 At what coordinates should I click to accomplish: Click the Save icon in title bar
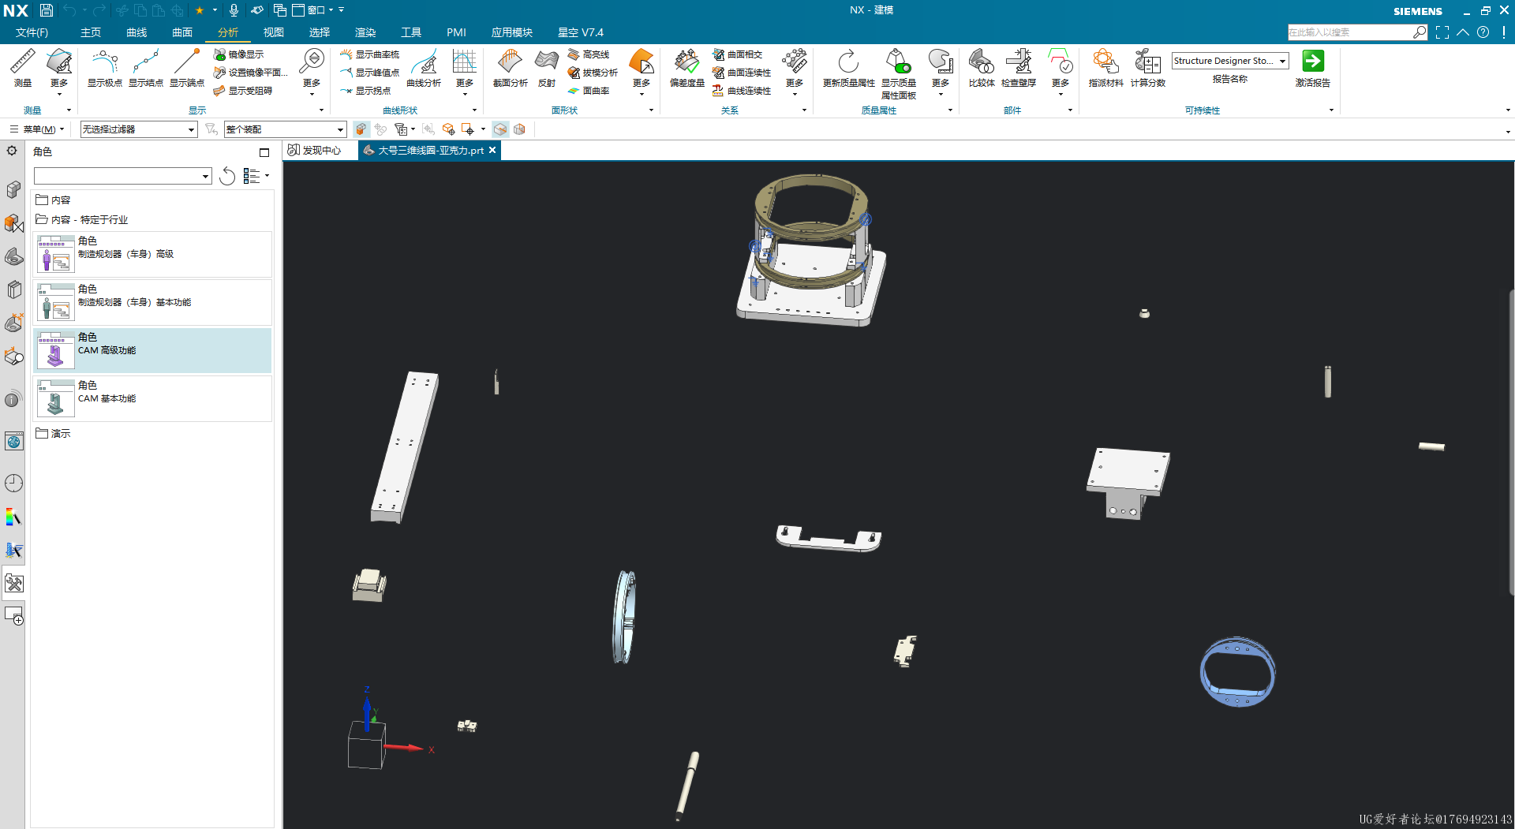point(47,10)
